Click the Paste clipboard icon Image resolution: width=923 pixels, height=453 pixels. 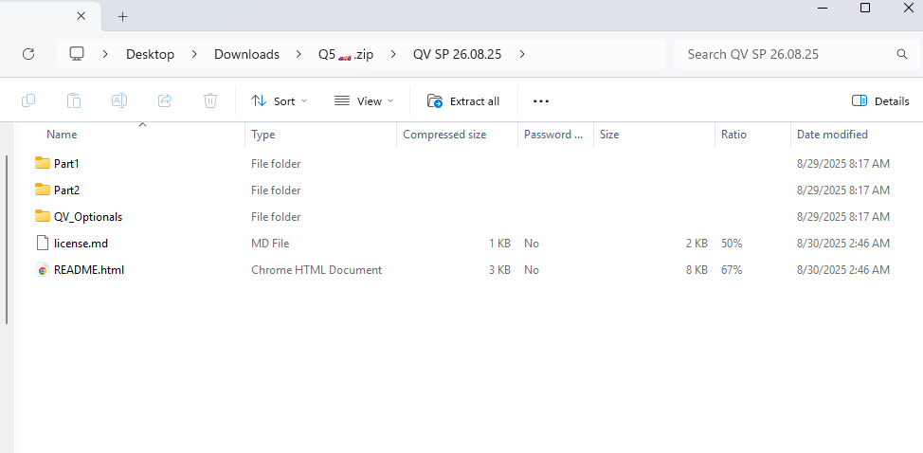pos(74,101)
